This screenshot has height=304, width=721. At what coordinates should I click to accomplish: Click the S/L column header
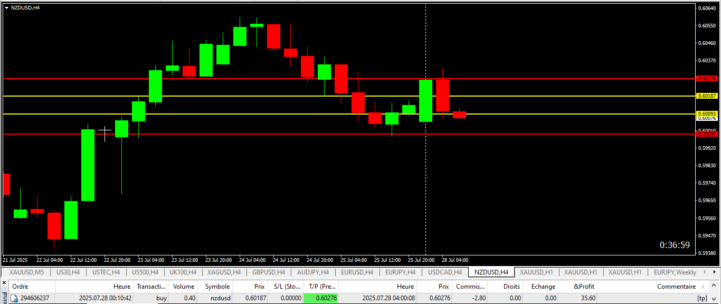pyautogui.click(x=287, y=287)
